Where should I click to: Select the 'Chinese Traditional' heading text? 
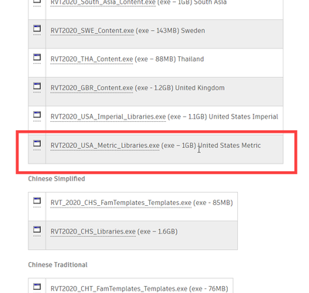pos(58,264)
